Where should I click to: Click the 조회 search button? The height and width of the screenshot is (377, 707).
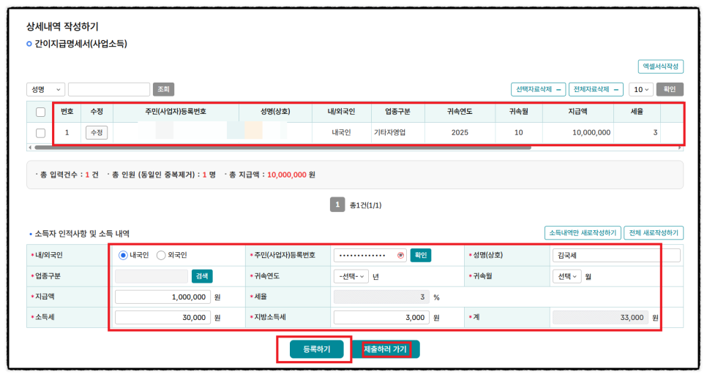[163, 90]
